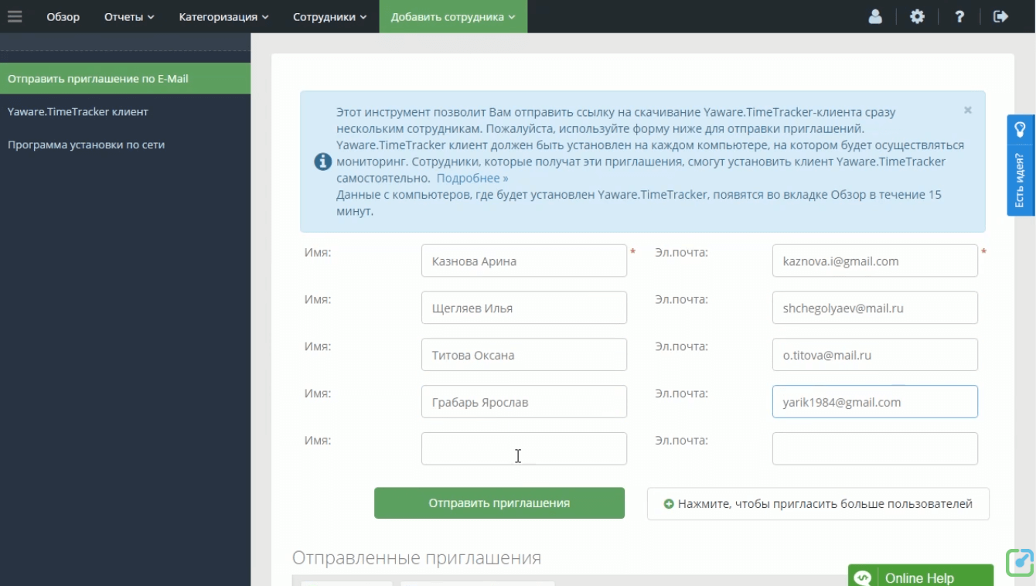The width and height of the screenshot is (1036, 586).
Task: Click the help question mark icon
Action: [x=959, y=16]
